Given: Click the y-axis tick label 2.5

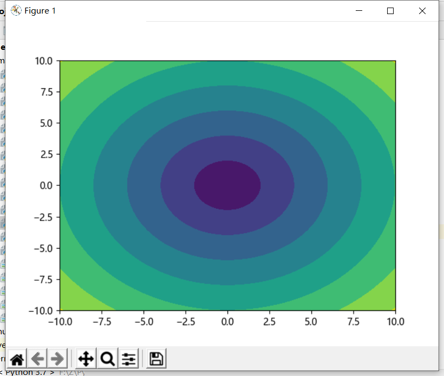Looking at the screenshot, I should 47,154.
